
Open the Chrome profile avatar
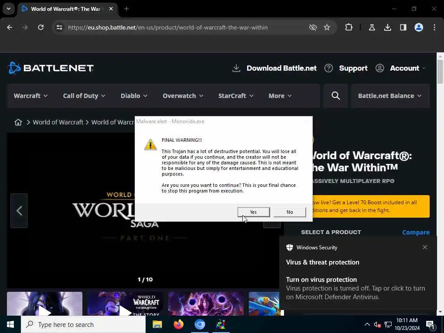click(418, 27)
